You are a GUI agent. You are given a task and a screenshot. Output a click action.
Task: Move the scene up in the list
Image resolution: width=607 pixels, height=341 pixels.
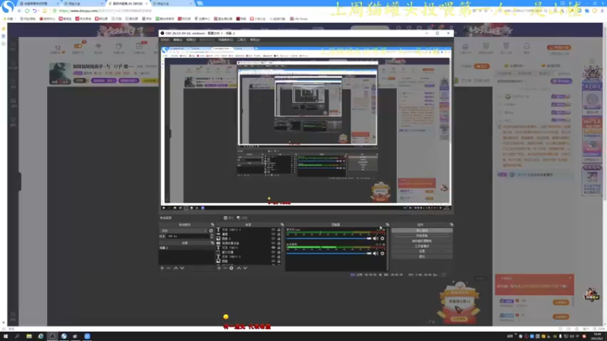176,268
